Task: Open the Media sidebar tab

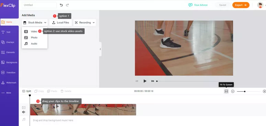Action: [x=9, y=22]
